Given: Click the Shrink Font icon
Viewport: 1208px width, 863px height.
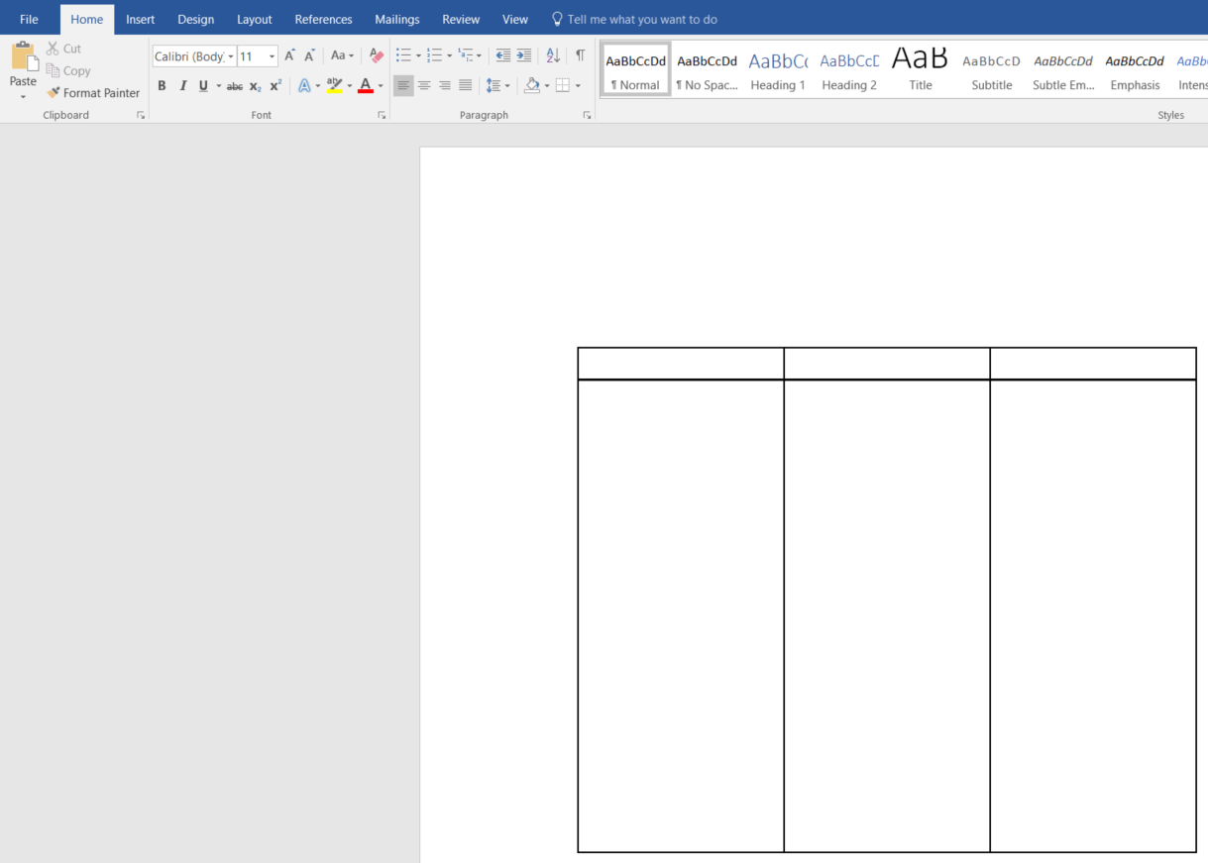Looking at the screenshot, I should pos(309,56).
